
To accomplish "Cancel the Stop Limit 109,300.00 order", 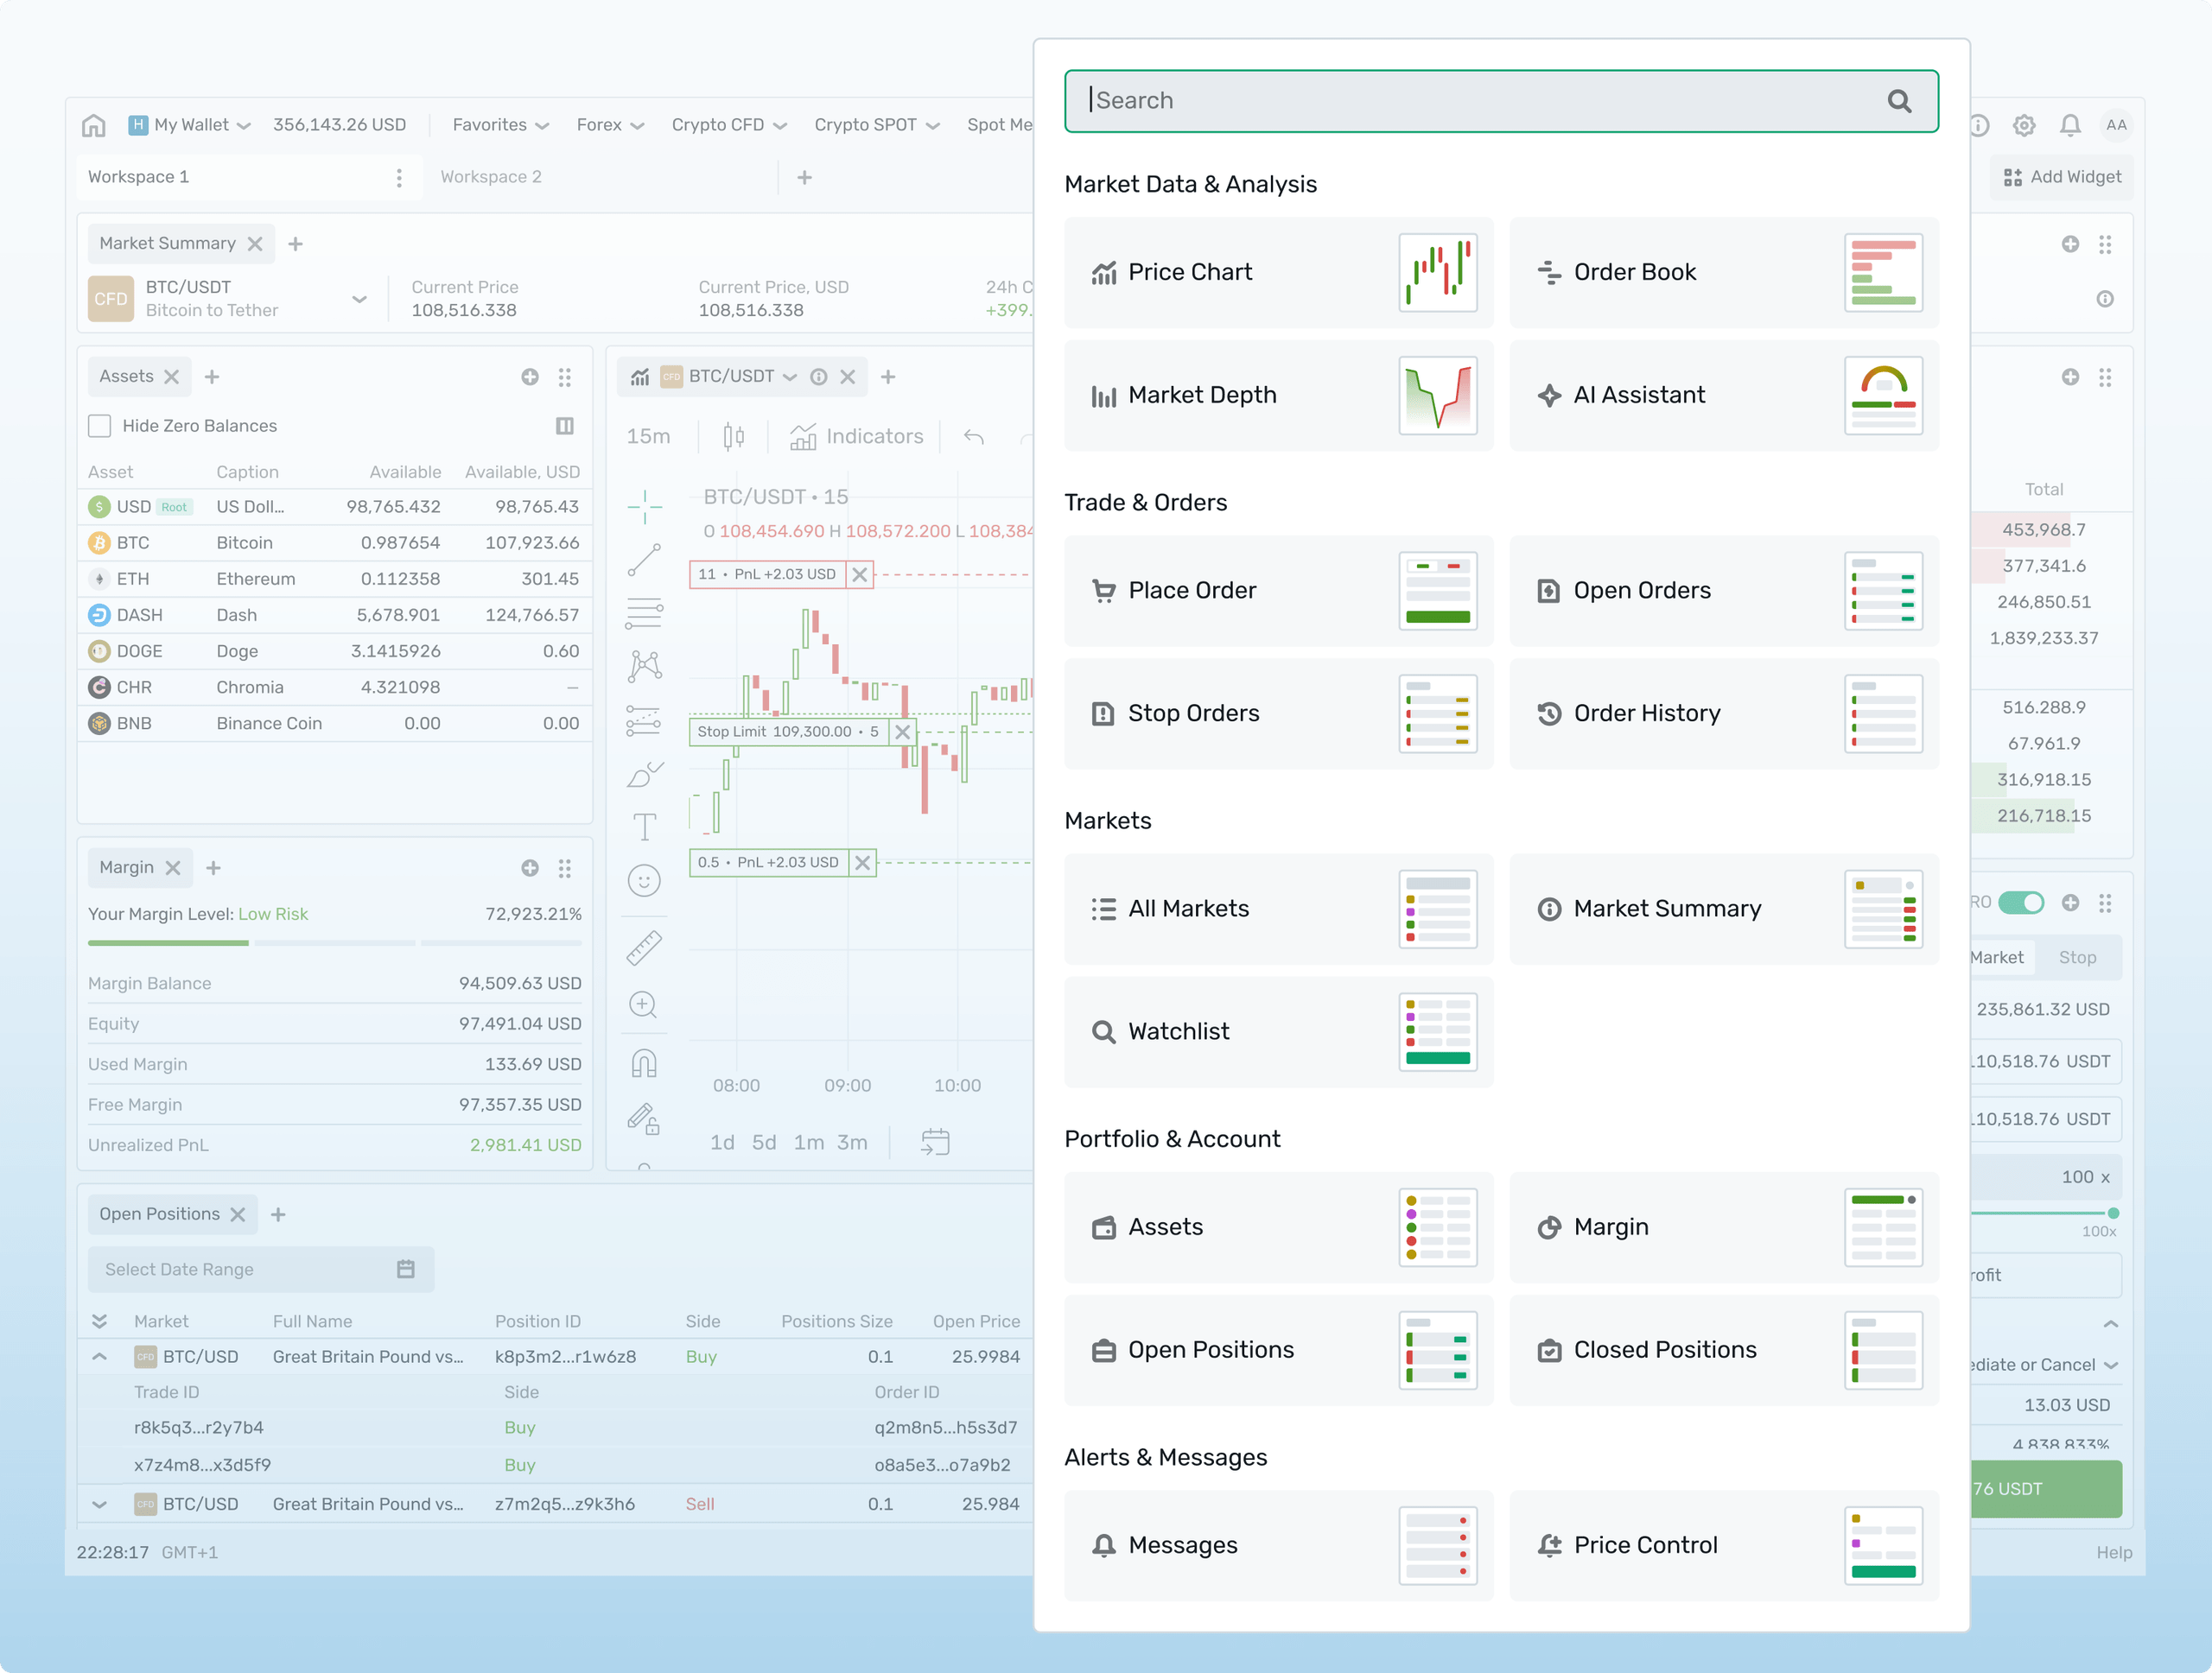I will pyautogui.click(x=902, y=732).
